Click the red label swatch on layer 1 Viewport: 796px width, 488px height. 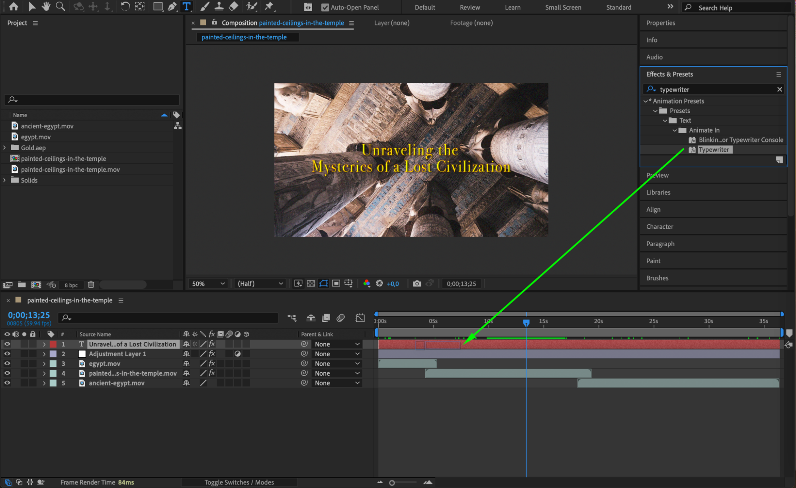[x=53, y=344]
